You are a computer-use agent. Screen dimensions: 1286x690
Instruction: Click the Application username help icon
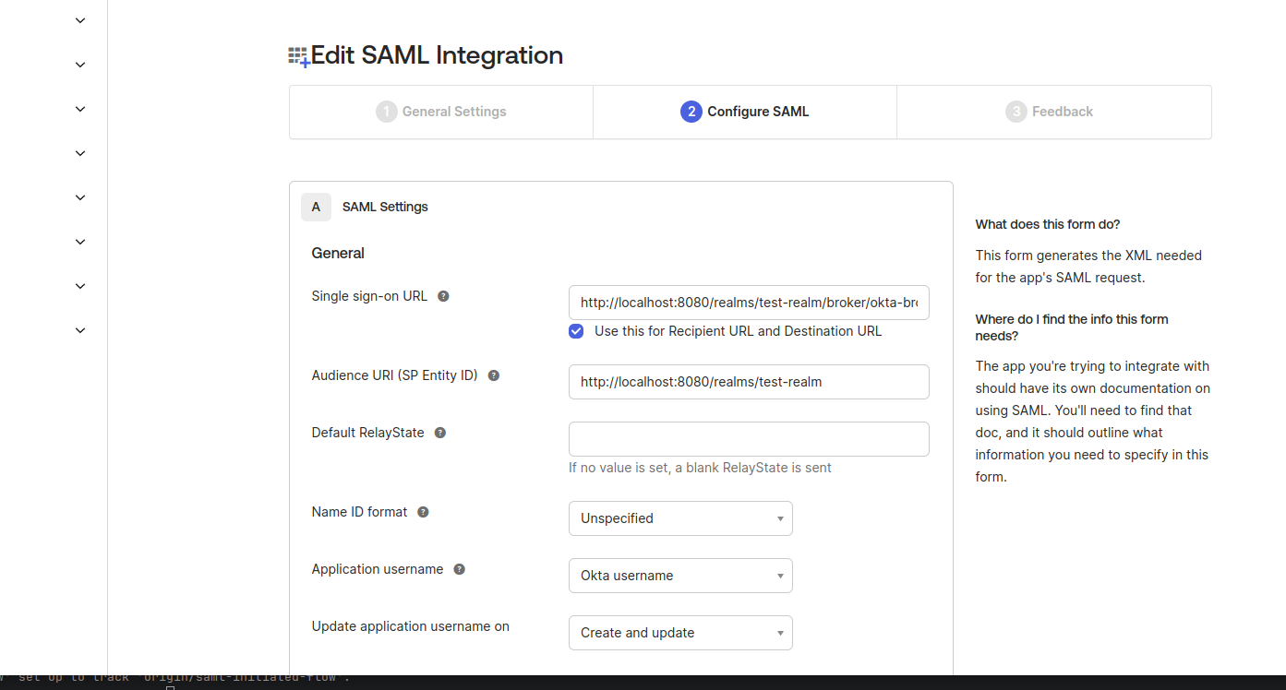point(459,569)
